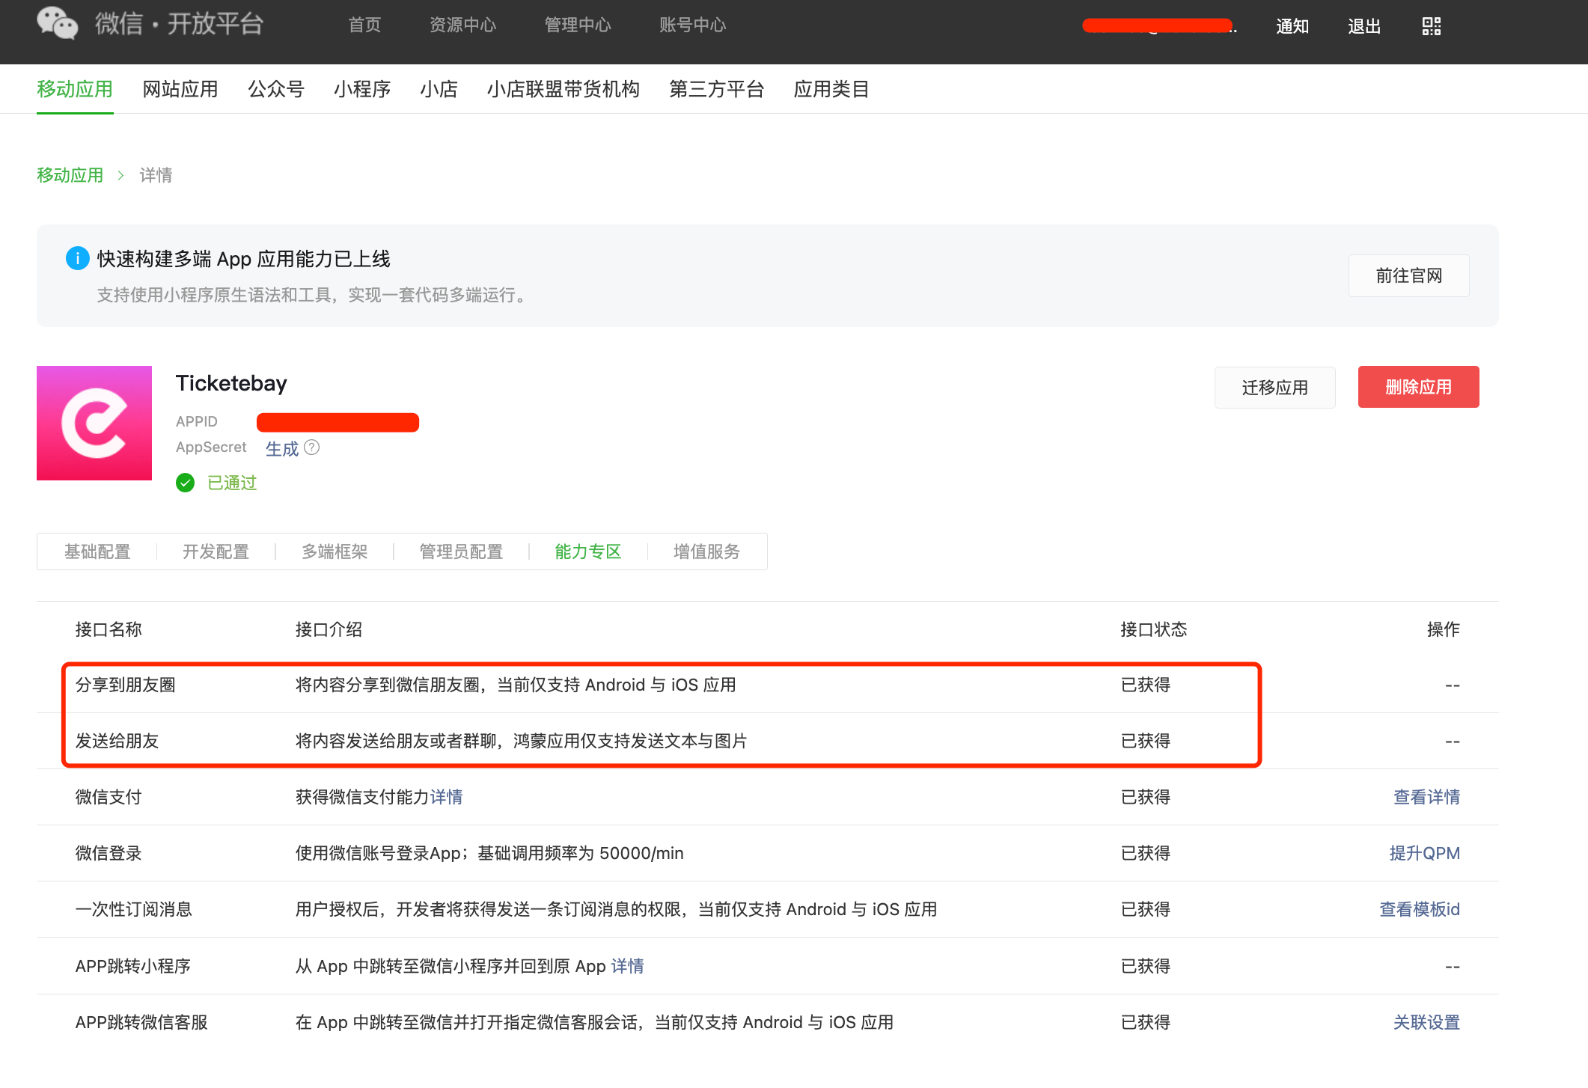Click the breadcrumb chevron arrow
1588x1088 pixels.
click(x=120, y=175)
